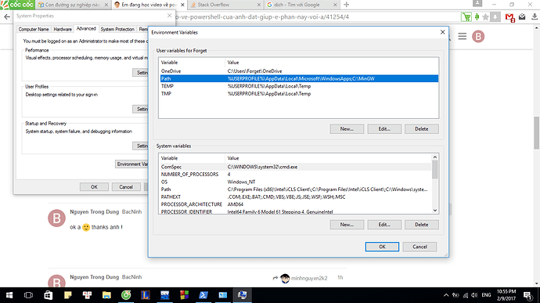Viewport: 540px width, 303px height.
Task: Select the Advanced tab in System Properties
Action: 86,29
